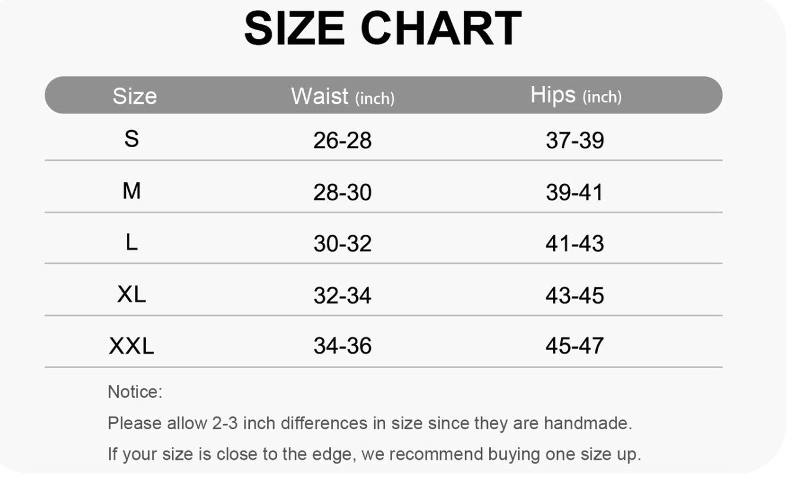Click hips value 41-43

[575, 244]
